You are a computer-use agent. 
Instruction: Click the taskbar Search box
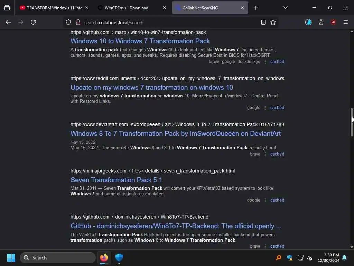coord(58,258)
